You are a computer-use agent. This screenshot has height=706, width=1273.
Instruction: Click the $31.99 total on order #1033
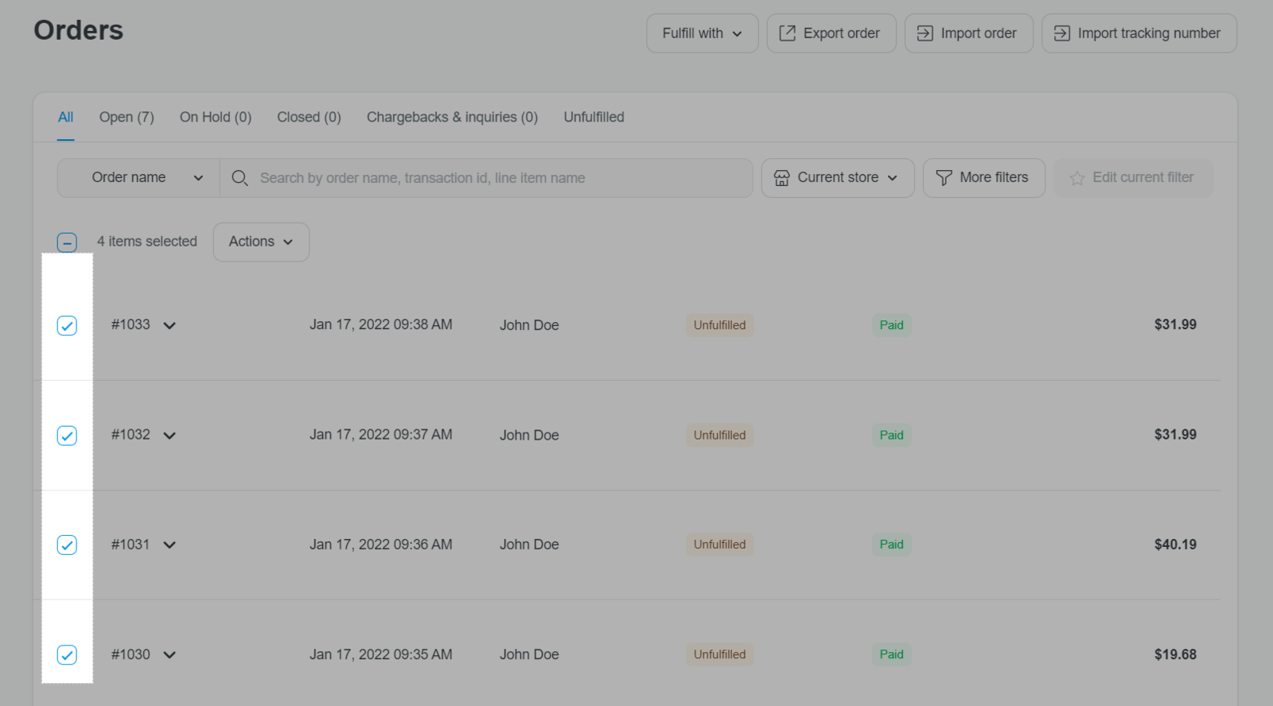tap(1175, 324)
